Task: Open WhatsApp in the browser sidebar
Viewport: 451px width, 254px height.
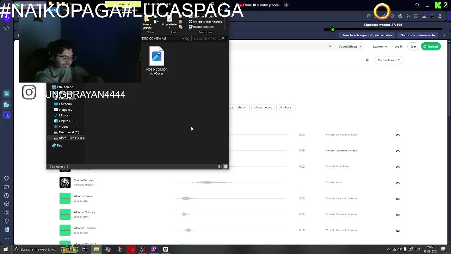Action: (7, 104)
